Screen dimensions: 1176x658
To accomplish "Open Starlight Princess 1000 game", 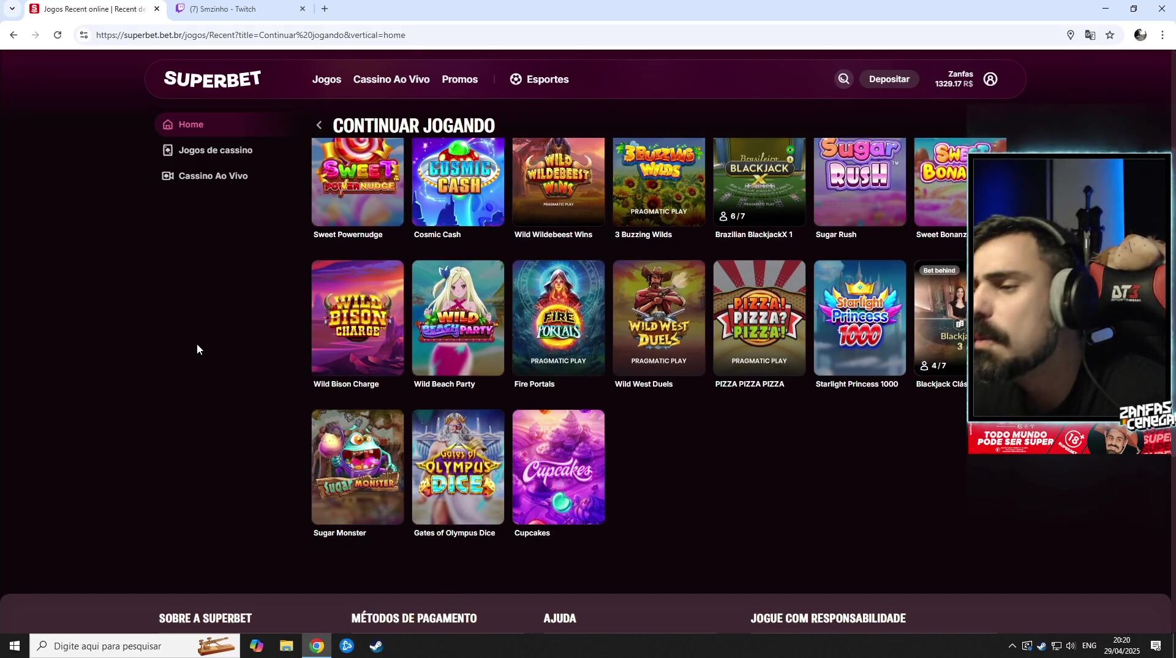I will click(x=860, y=318).
